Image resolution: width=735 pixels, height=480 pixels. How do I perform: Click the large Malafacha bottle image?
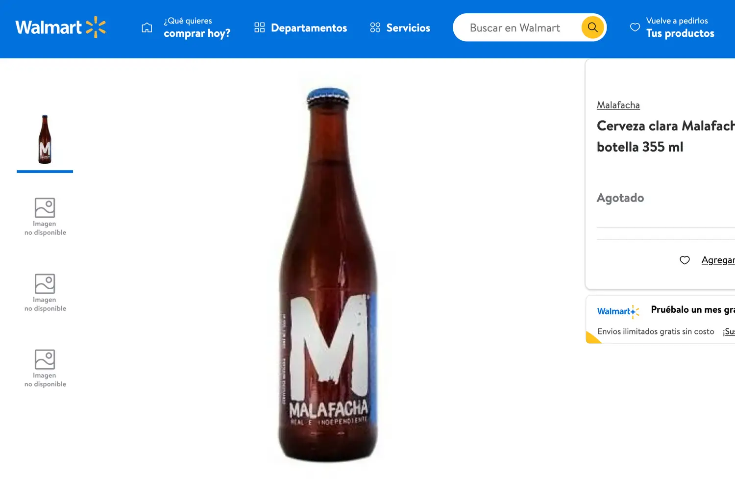(x=328, y=275)
